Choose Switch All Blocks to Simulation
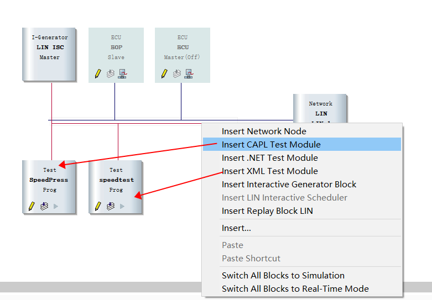Screen dimensions: 432x300 point(302,275)
